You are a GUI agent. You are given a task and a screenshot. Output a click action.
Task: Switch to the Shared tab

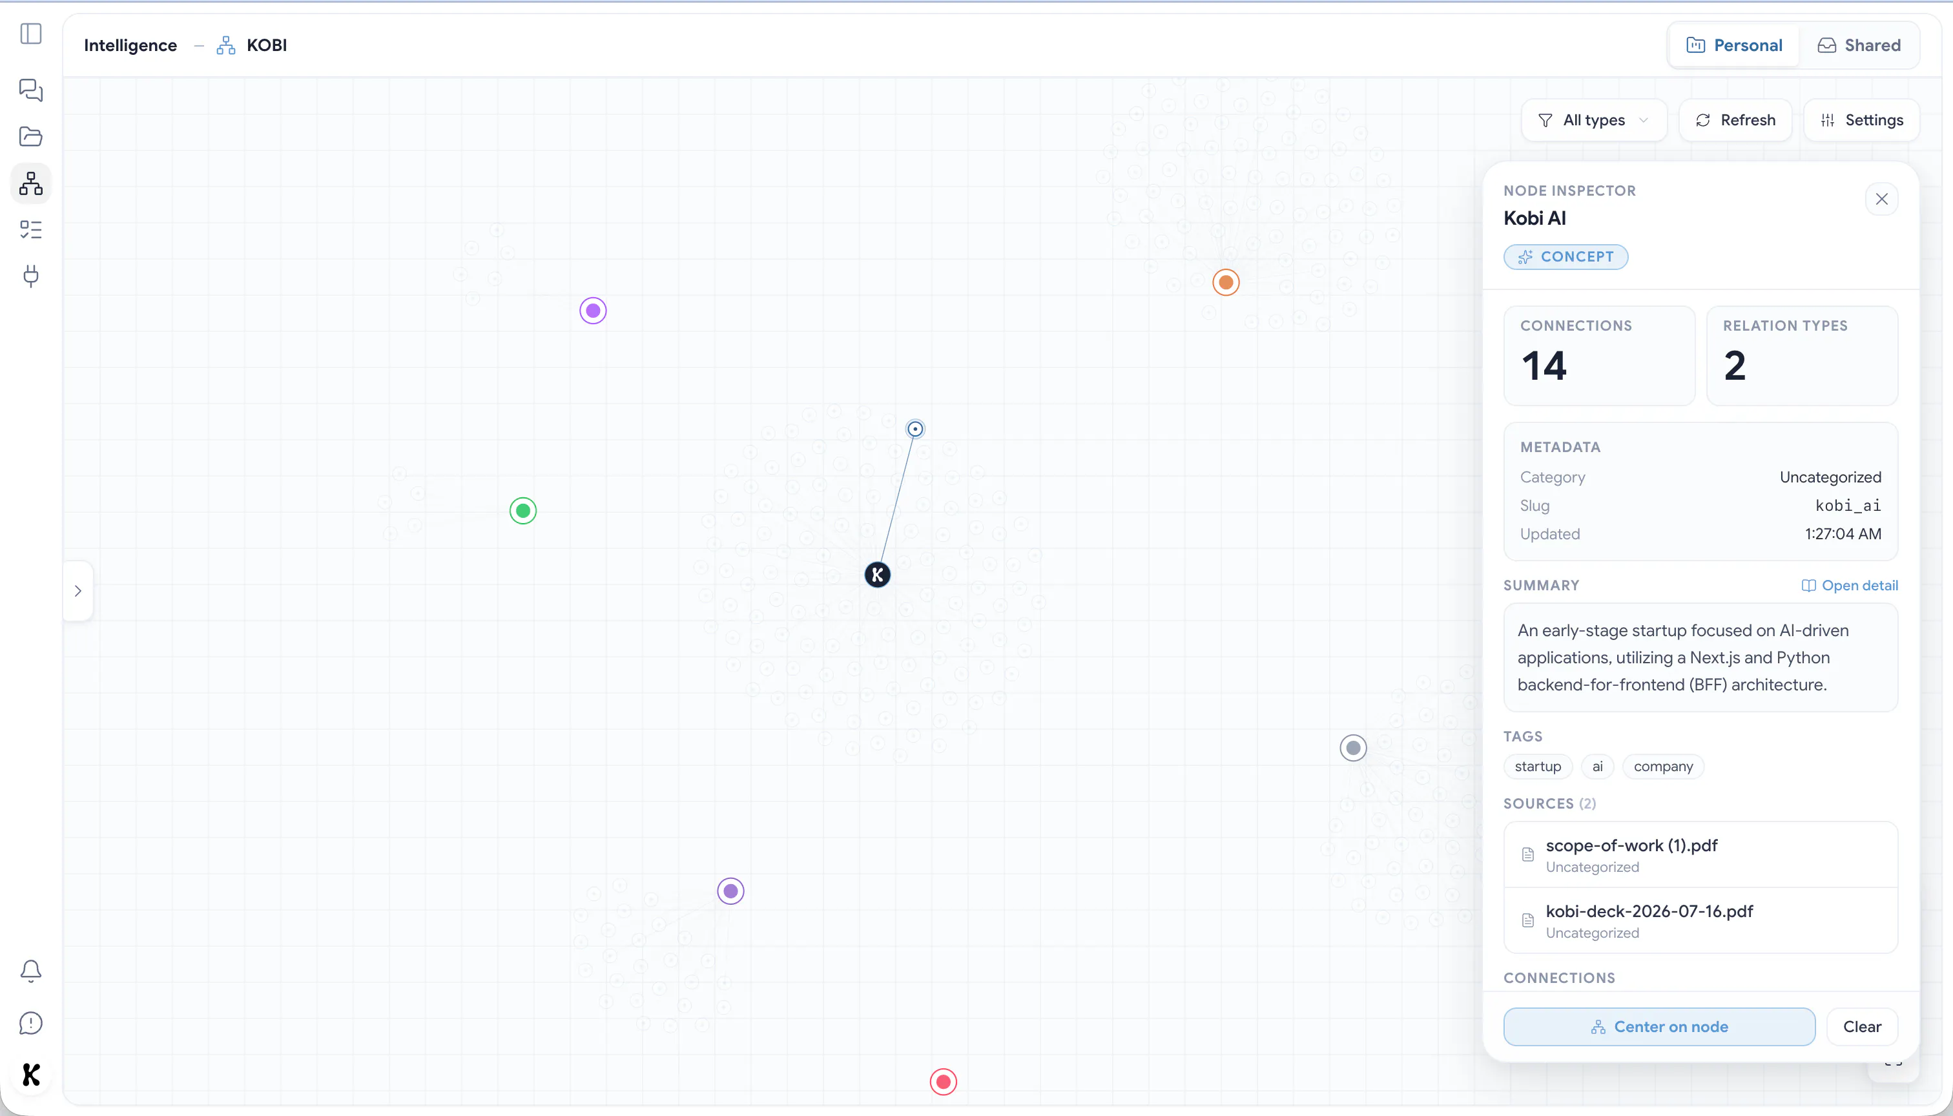[x=1859, y=45]
